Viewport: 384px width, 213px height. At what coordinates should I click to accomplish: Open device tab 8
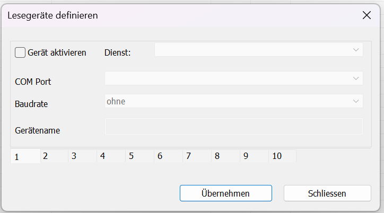[x=226, y=156]
